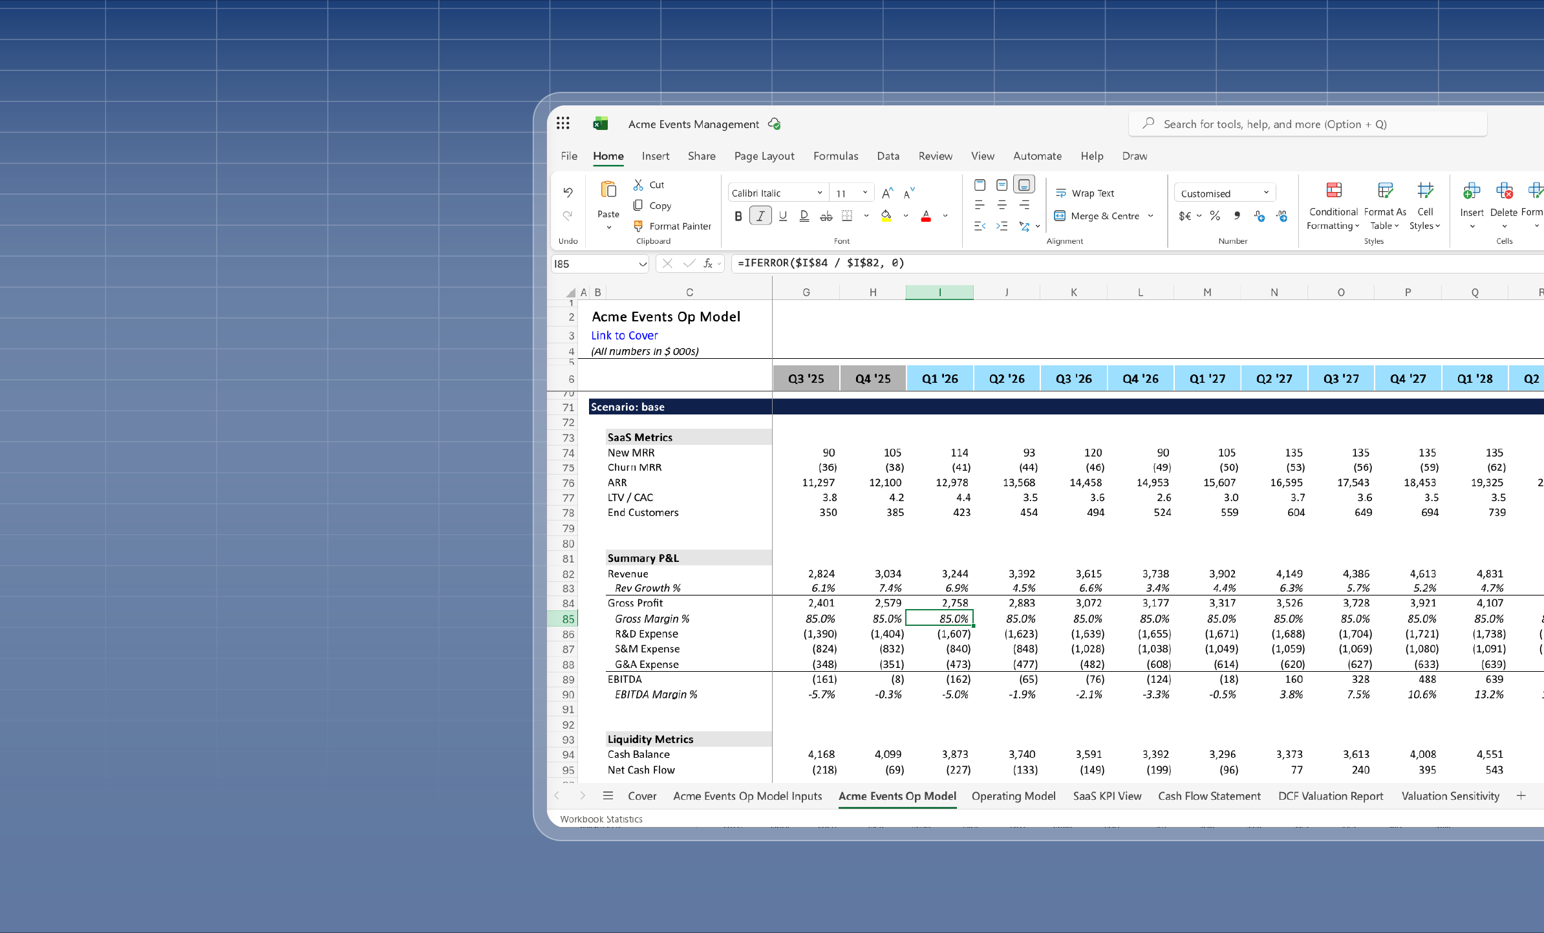The height and width of the screenshot is (933, 1544).
Task: Apply percent style format
Action: pyautogui.click(x=1215, y=216)
